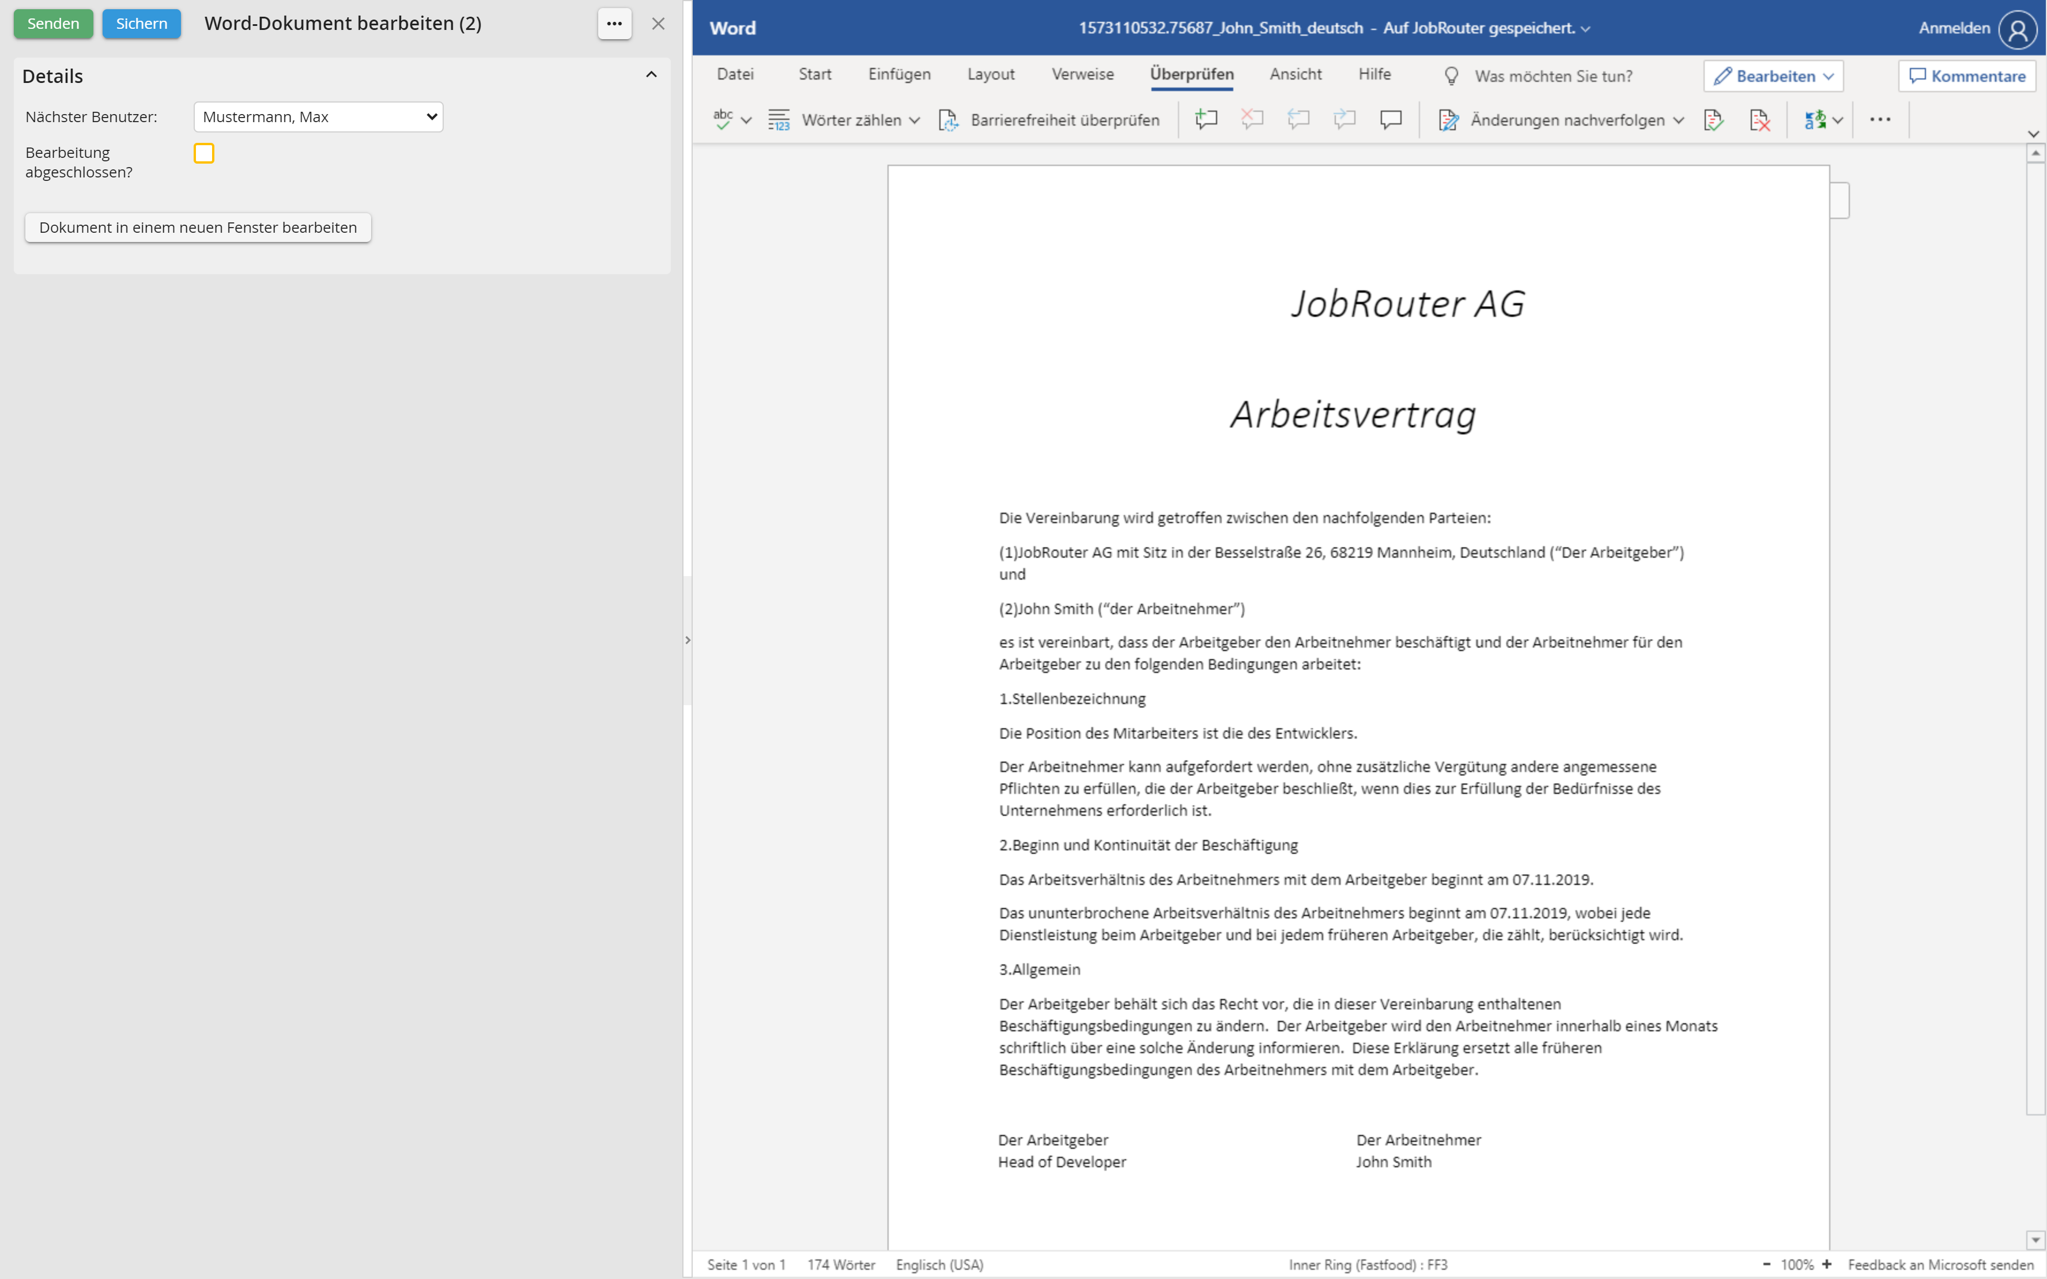Click the translate language icon
2047x1279 pixels.
click(1814, 120)
